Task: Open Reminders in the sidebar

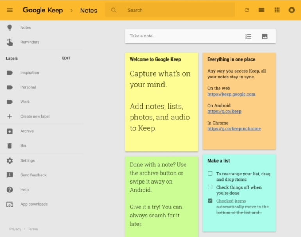Action: [30, 42]
